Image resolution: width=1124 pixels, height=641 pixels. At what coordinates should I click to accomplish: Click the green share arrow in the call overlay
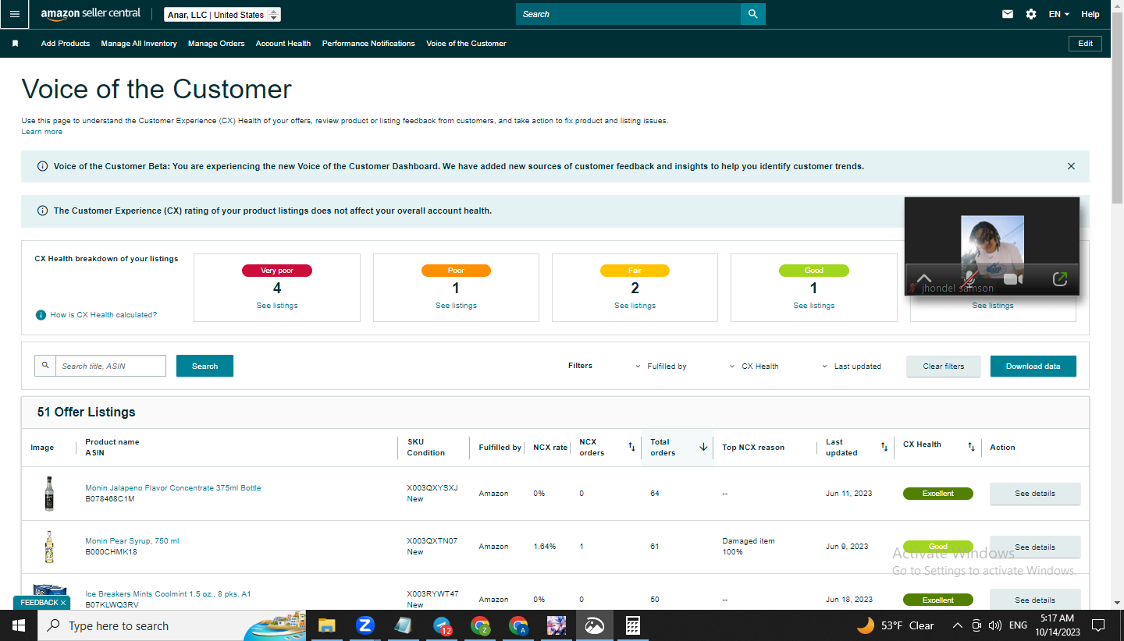click(1059, 278)
